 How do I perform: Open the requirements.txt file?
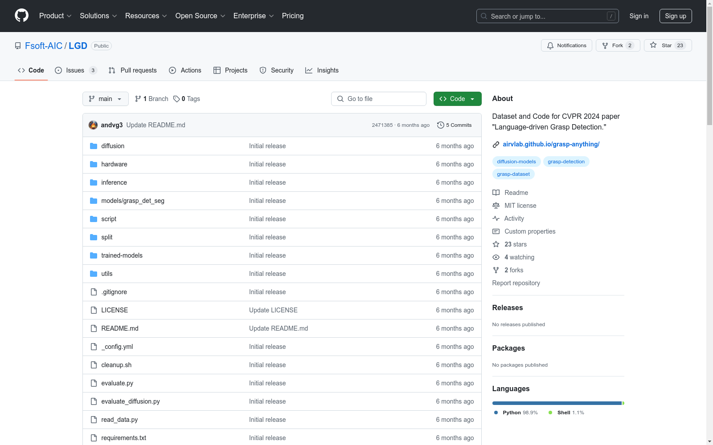coord(124,438)
